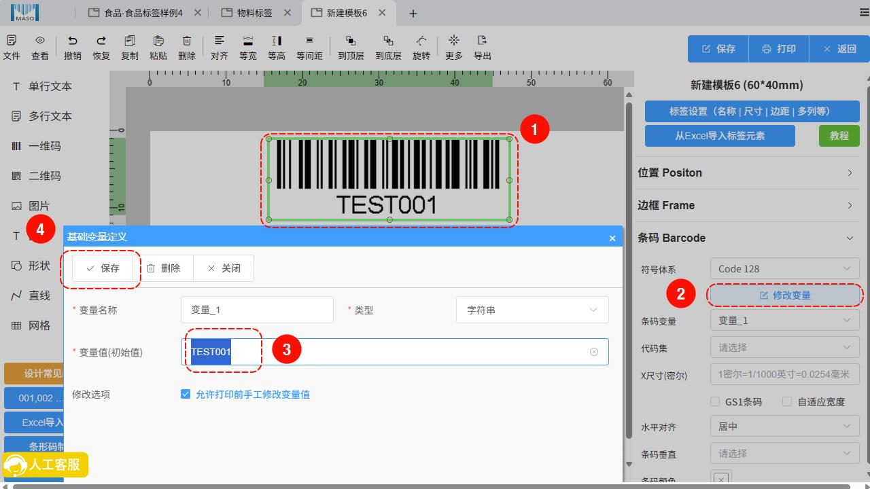Click 保存 in the variable definition dialog
Image resolution: width=870 pixels, height=489 pixels.
103,268
